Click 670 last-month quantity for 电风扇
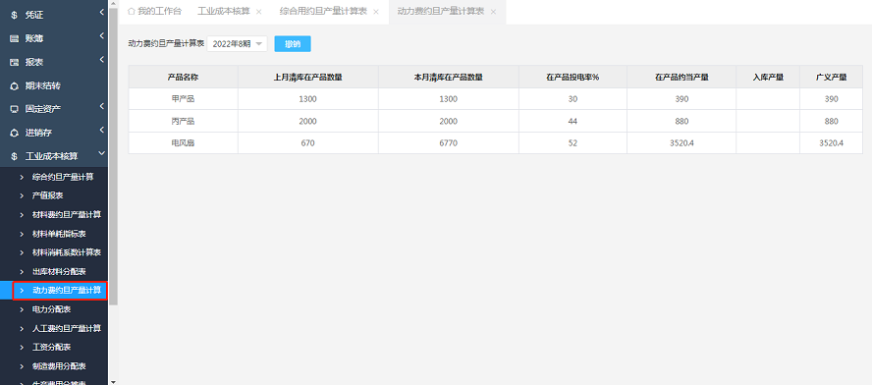872x385 pixels. [x=308, y=143]
